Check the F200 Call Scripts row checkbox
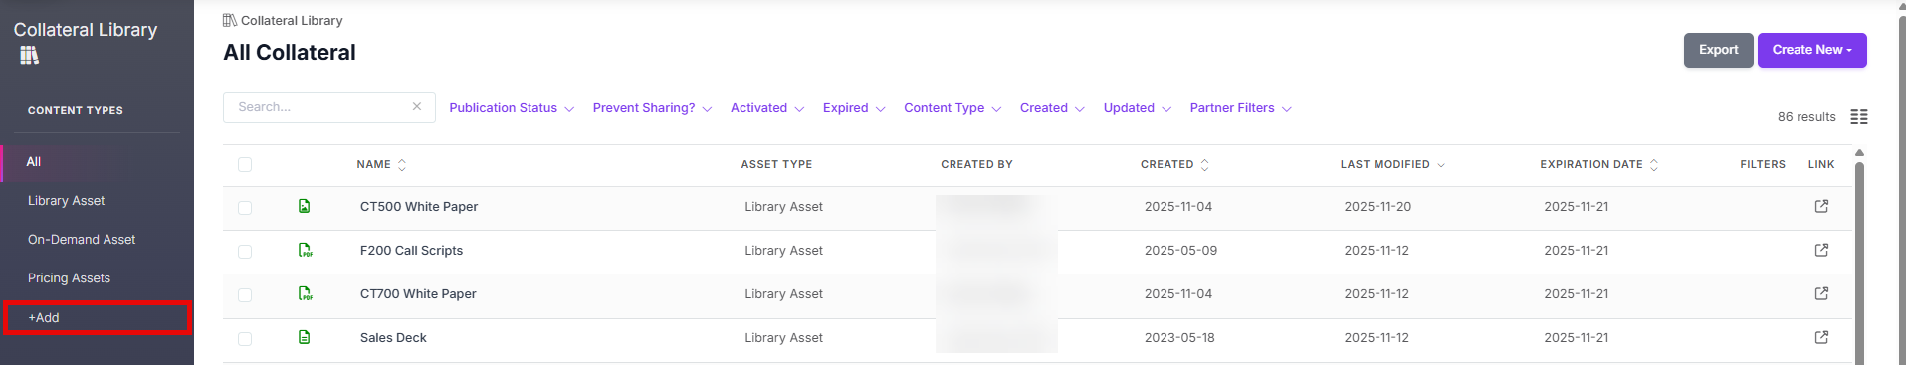 pyautogui.click(x=245, y=252)
